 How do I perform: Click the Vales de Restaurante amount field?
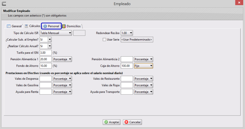pos(127,78)
